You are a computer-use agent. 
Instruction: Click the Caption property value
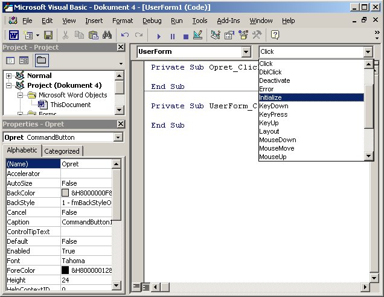[x=86, y=222]
